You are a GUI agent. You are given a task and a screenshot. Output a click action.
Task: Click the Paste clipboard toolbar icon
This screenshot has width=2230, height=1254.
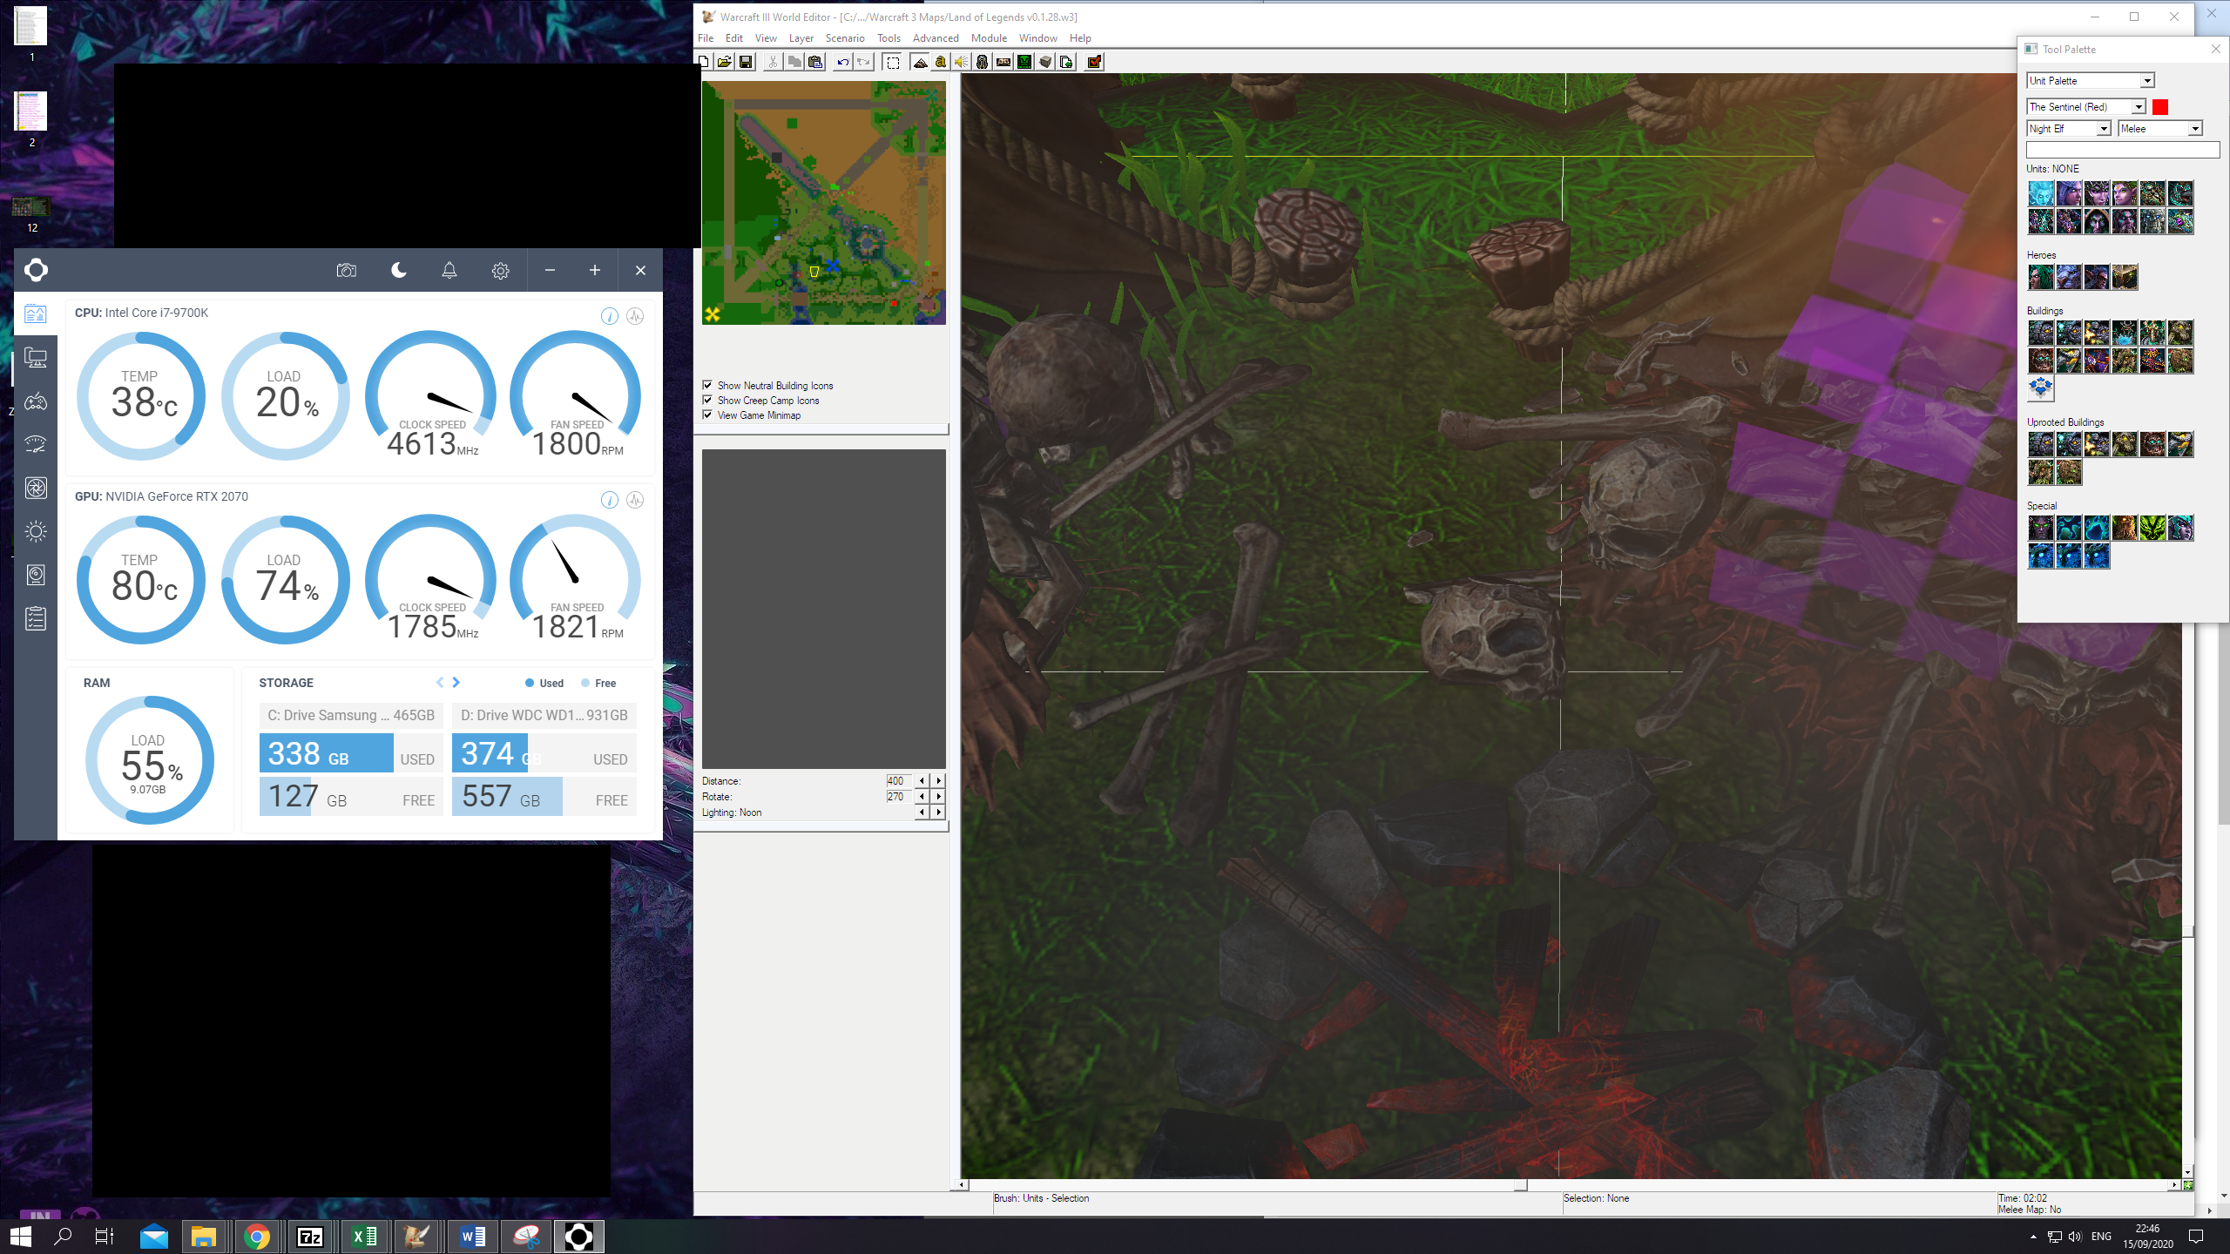(x=815, y=62)
